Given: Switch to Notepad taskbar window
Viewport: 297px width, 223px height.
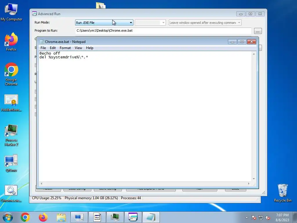Looking at the screenshot, I should tap(151, 217).
